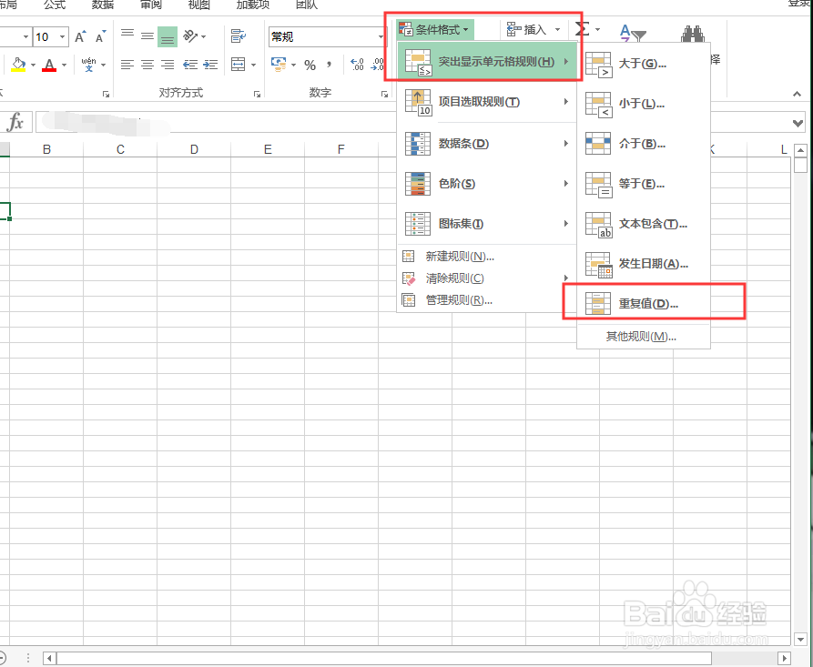Click the Increase Font Size icon
The image size is (813, 667).
[x=80, y=36]
